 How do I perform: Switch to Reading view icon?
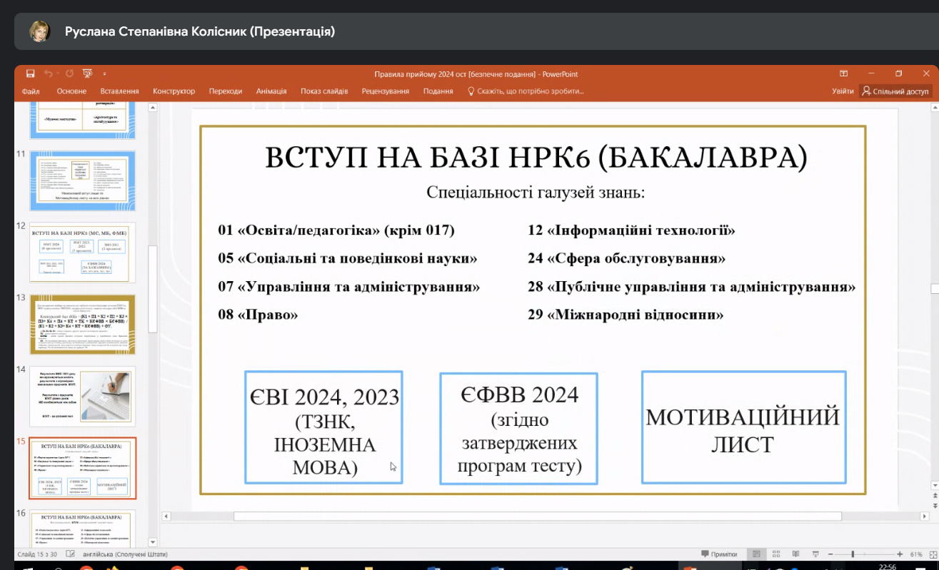coord(795,554)
